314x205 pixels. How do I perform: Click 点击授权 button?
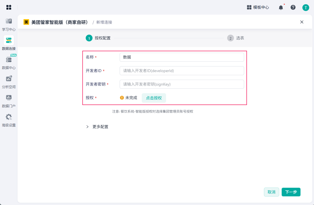pos(154,98)
